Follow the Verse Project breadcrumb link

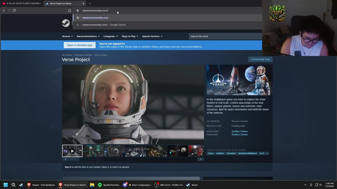[x=101, y=55]
